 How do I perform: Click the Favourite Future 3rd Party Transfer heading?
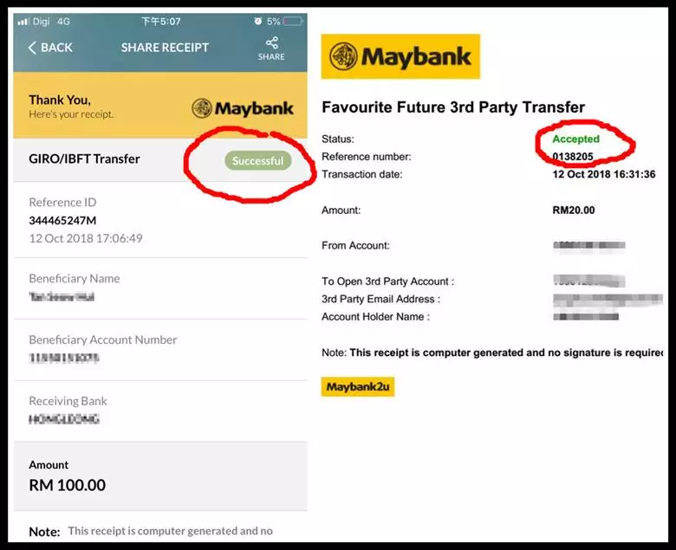tap(453, 107)
